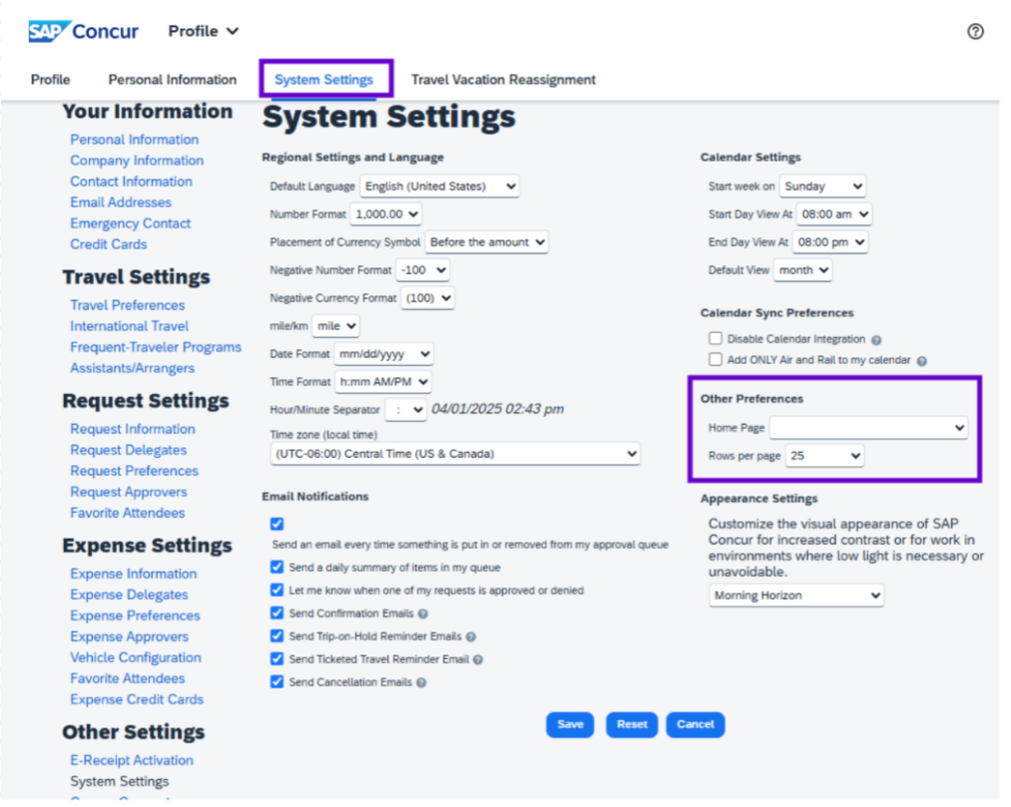This screenshot has width=1011, height=807.
Task: Click the SAP Concur logo
Action: [x=83, y=31]
